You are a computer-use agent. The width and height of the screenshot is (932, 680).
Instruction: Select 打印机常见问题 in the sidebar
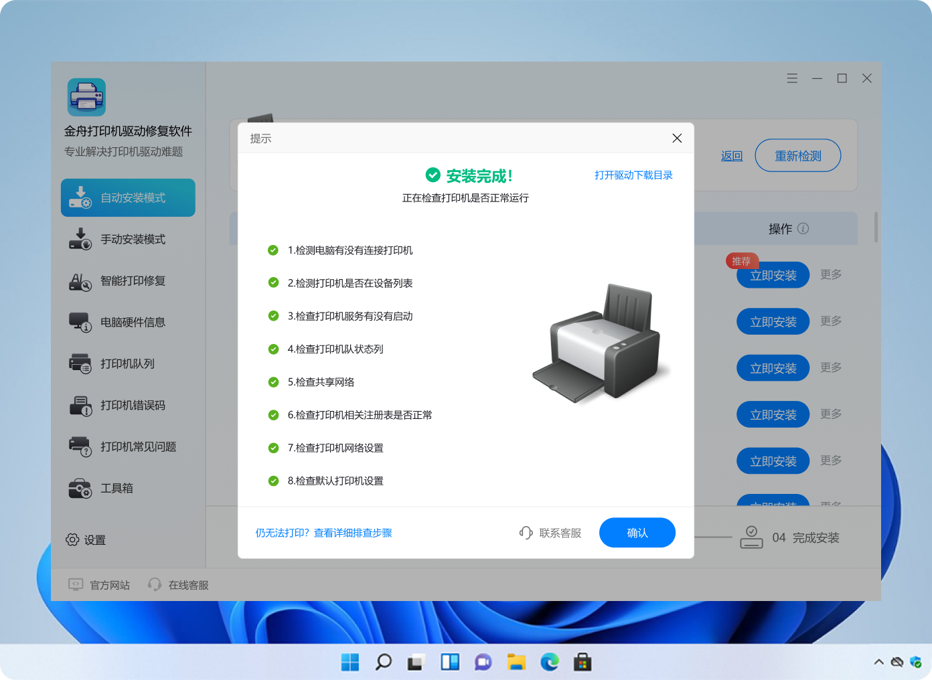(138, 446)
